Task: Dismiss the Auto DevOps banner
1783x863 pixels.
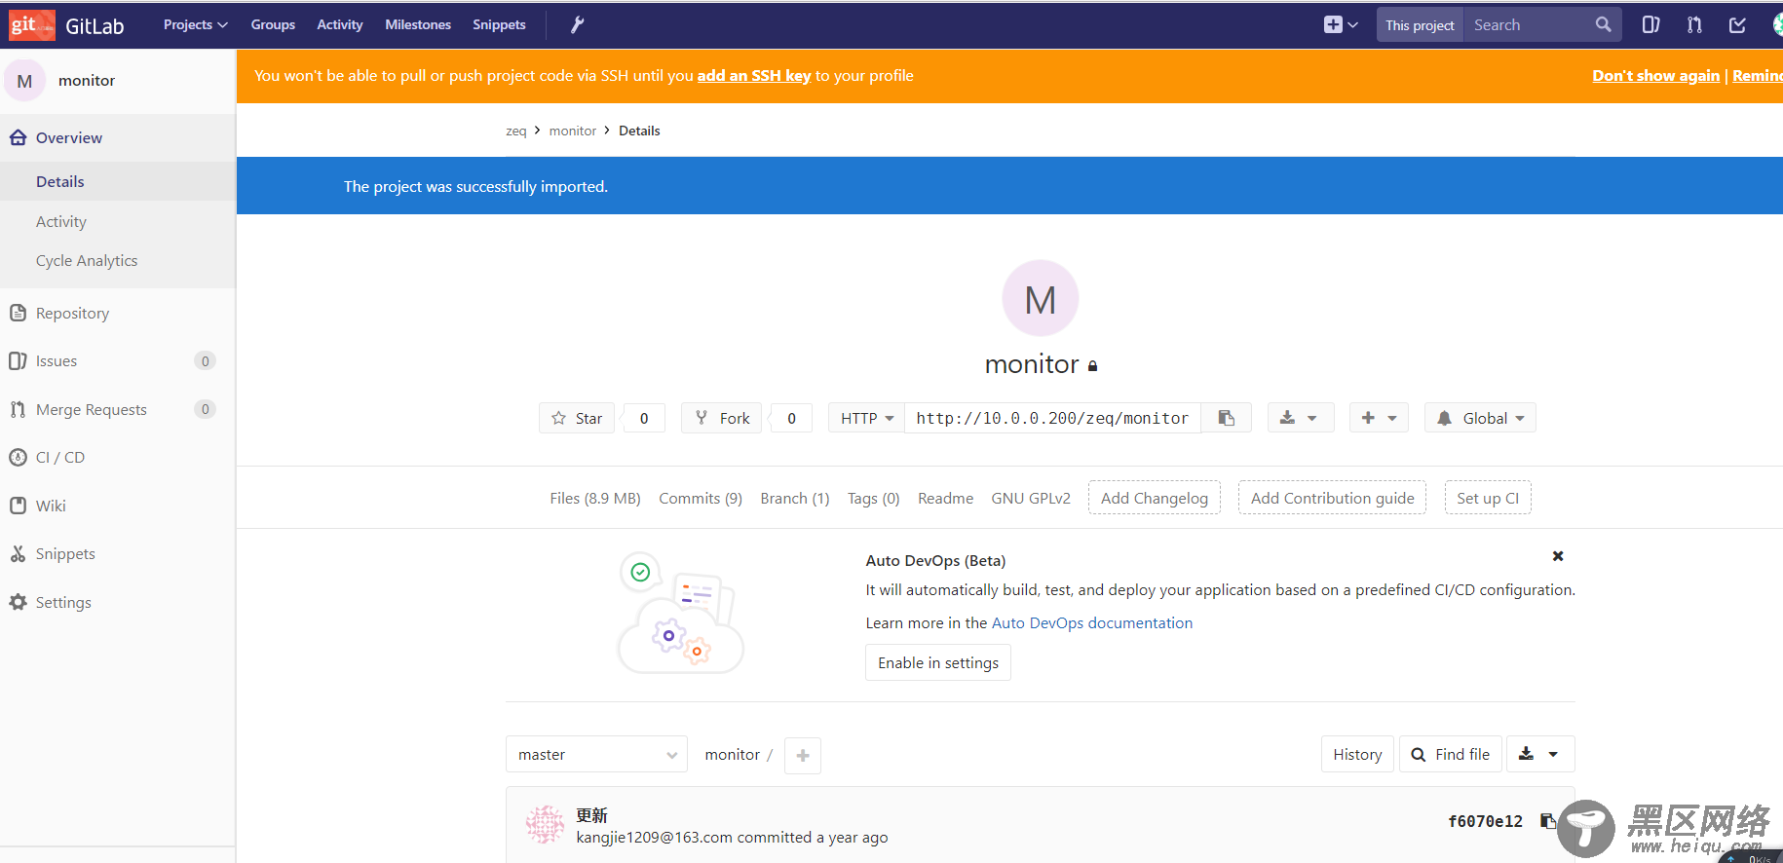Action: pyautogui.click(x=1558, y=556)
